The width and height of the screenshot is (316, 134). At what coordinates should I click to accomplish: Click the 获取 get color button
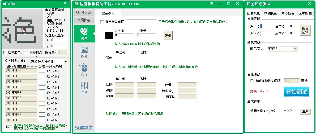(x=168, y=36)
